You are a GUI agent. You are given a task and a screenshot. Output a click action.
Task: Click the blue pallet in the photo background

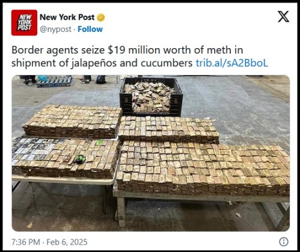pyautogui.click(x=55, y=81)
